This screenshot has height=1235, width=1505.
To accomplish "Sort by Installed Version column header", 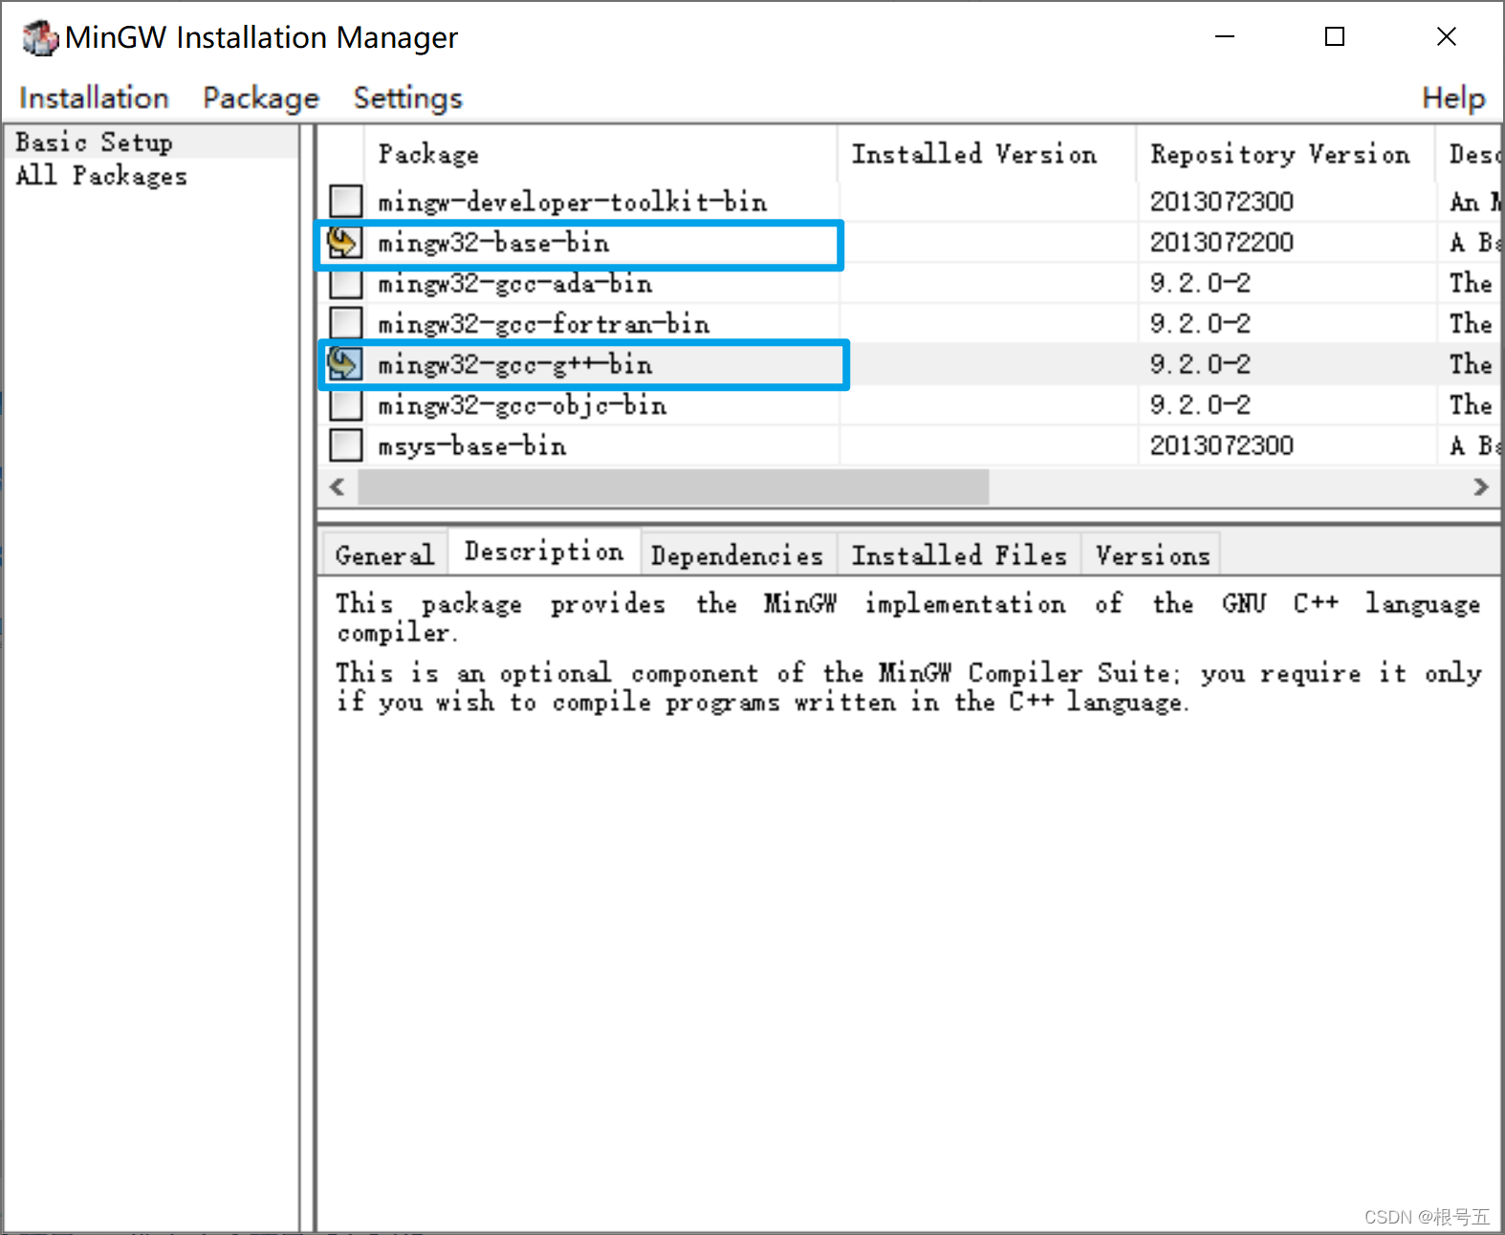I will coord(987,154).
